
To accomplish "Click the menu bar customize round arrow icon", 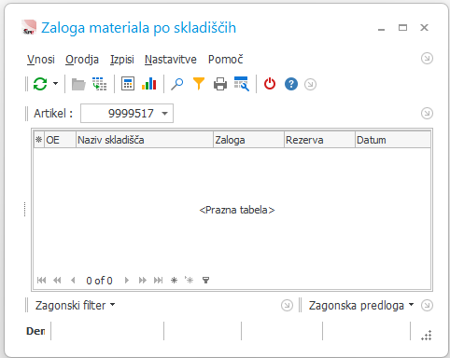I will [427, 59].
